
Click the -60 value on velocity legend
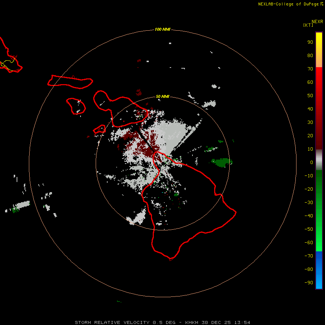pyautogui.click(x=309, y=243)
